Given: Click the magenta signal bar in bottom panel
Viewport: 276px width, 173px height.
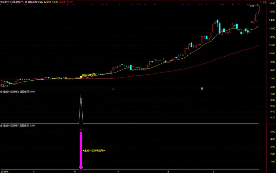Looking at the screenshot, I should coord(81,150).
